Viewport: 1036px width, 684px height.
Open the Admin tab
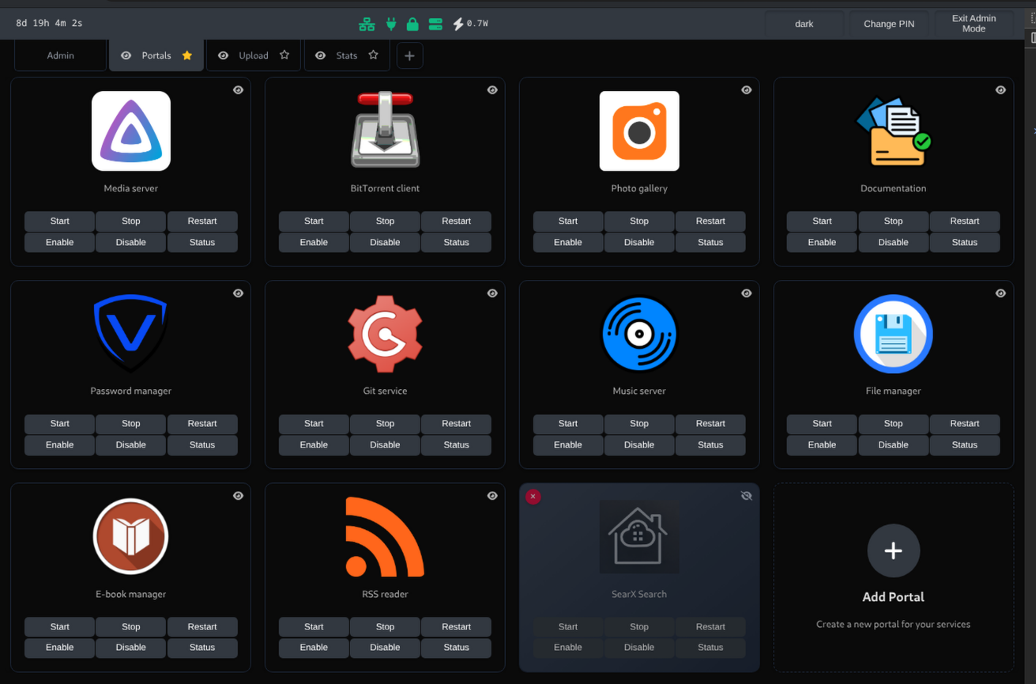[x=60, y=55]
